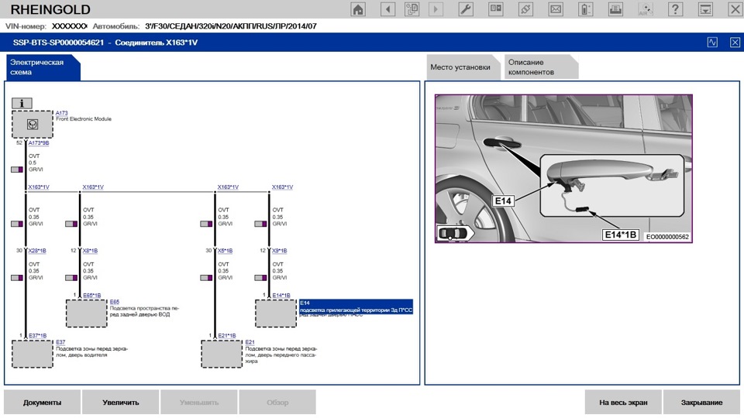The image size is (744, 418).
Task: Click the На весь экран button
Action: [623, 403]
